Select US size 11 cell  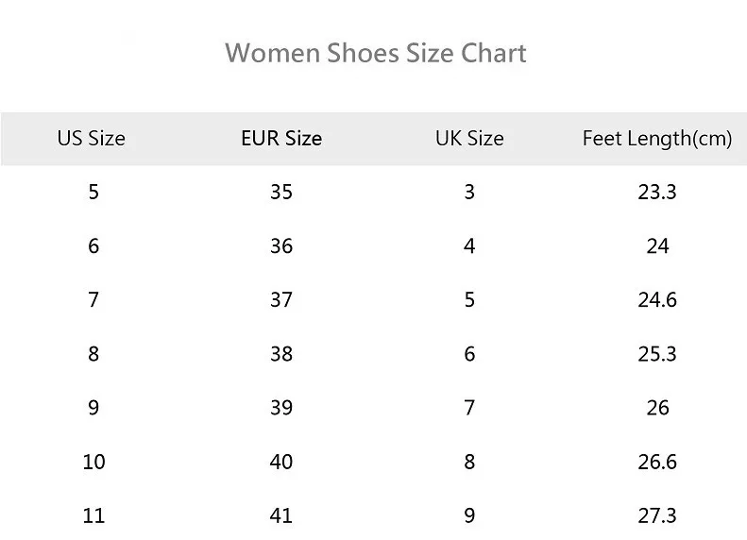pos(93,515)
